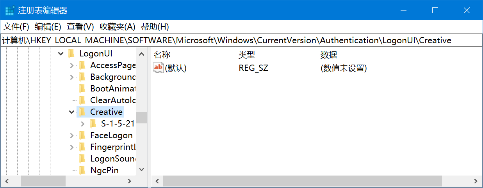Click the Registry Editor title bar icon
This screenshot has width=483, height=188.
click(x=9, y=11)
